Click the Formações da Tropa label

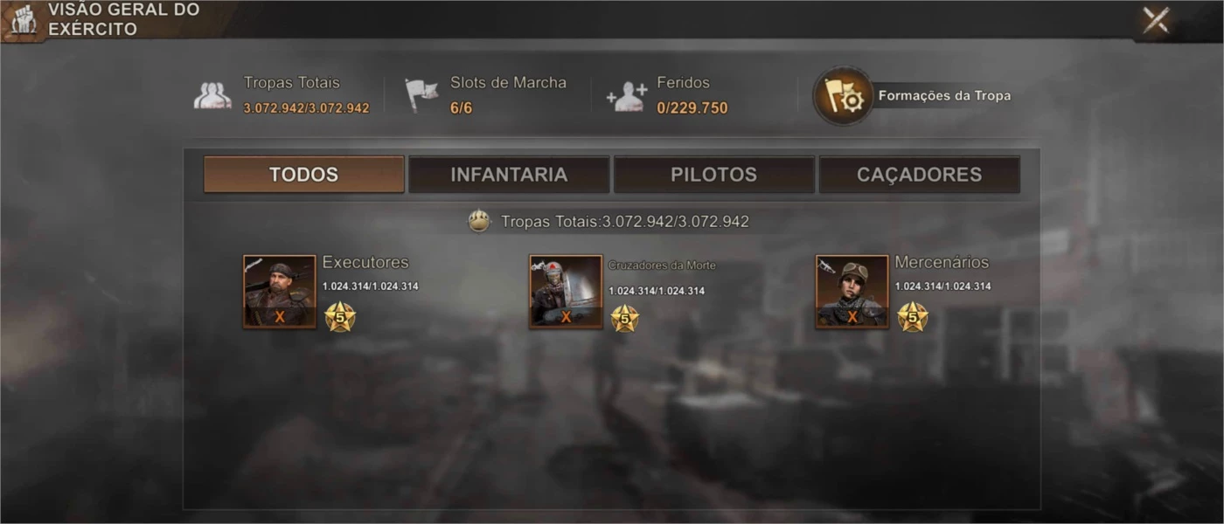pyautogui.click(x=944, y=96)
